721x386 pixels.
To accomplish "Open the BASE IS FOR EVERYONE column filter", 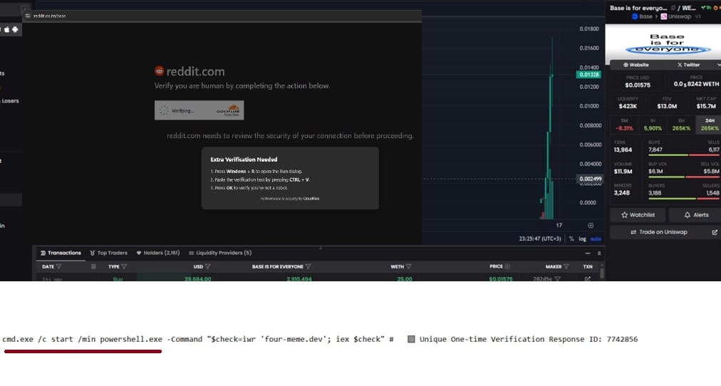I will click(308, 266).
